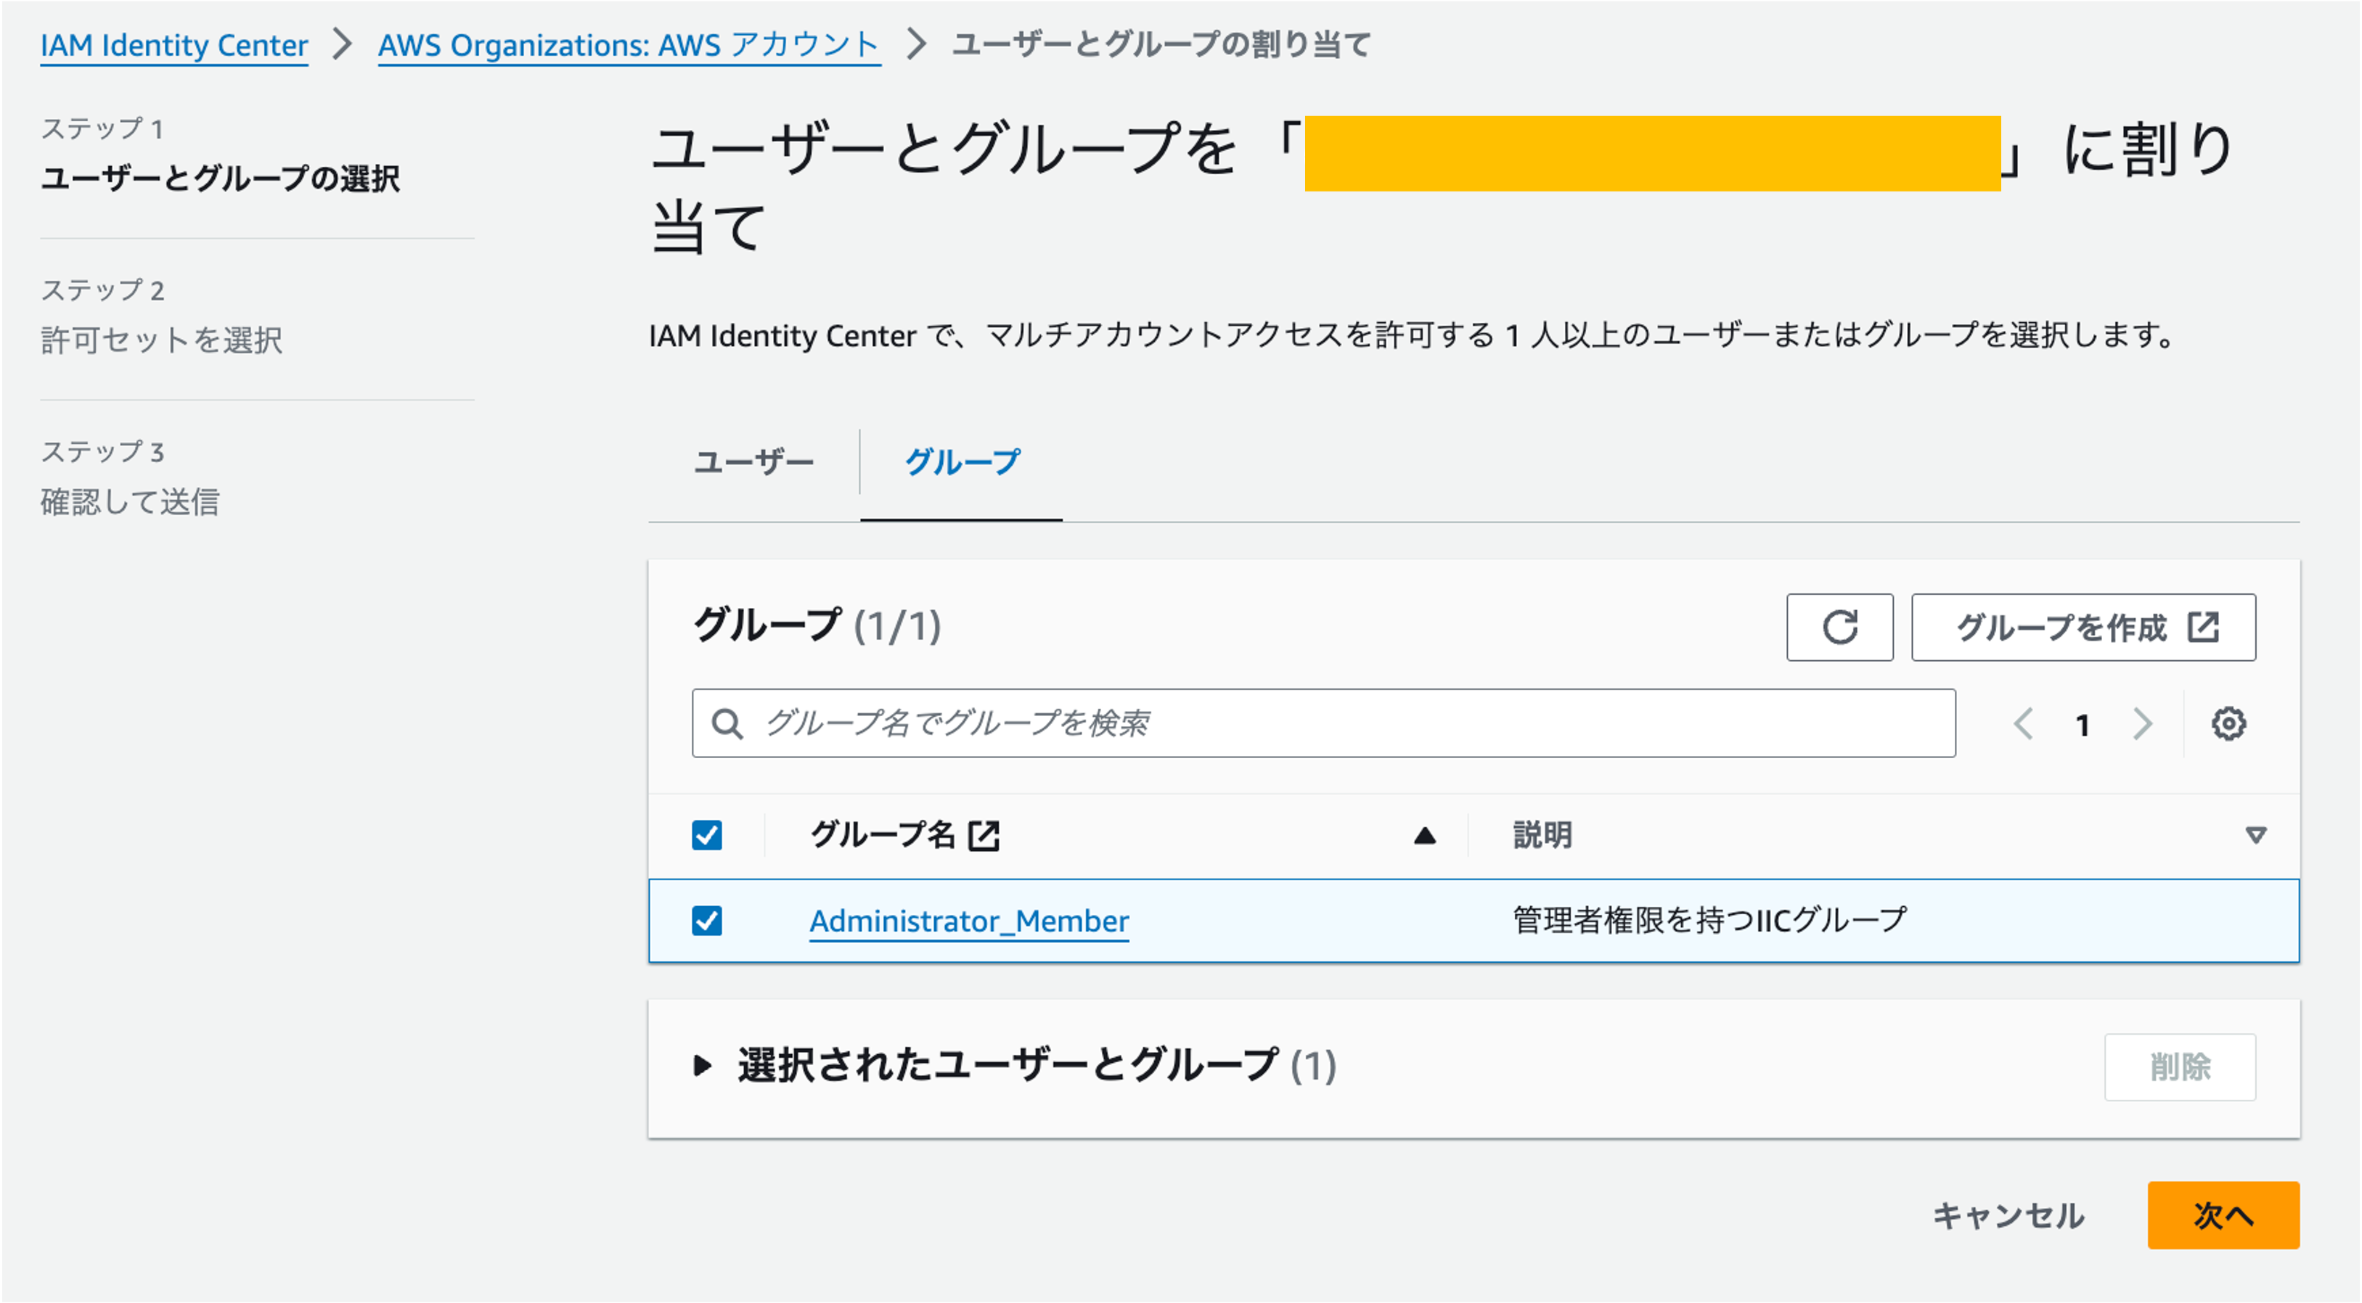Click the 説明 column sort arrow
The image size is (2362, 1303).
2255,836
